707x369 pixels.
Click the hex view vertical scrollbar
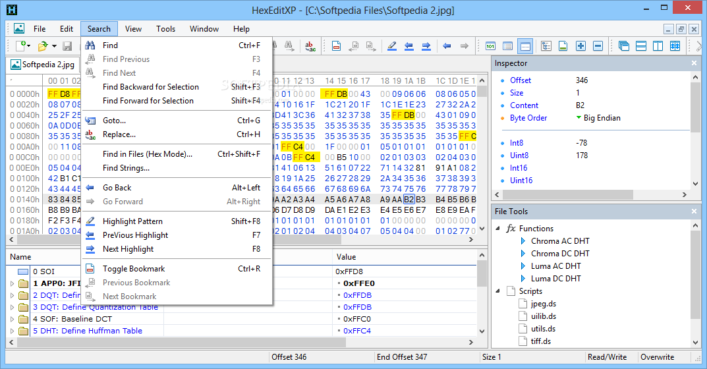(482, 154)
